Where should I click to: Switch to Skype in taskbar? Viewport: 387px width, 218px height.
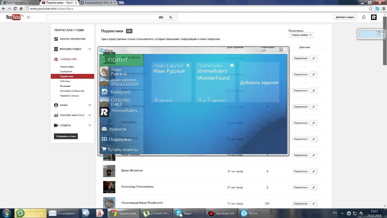click(188, 213)
